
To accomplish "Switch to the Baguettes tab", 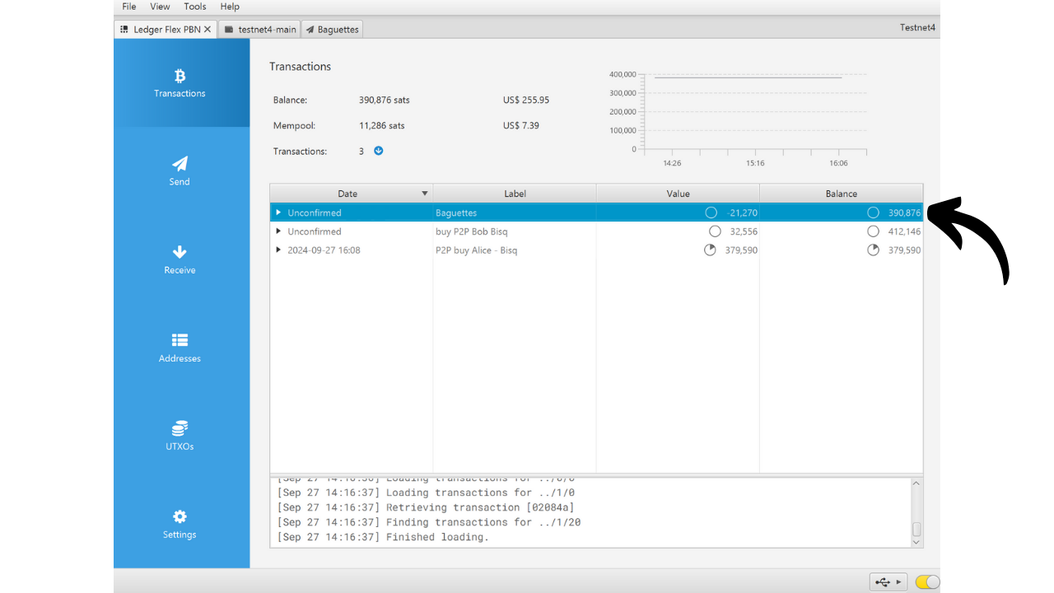I will point(332,30).
